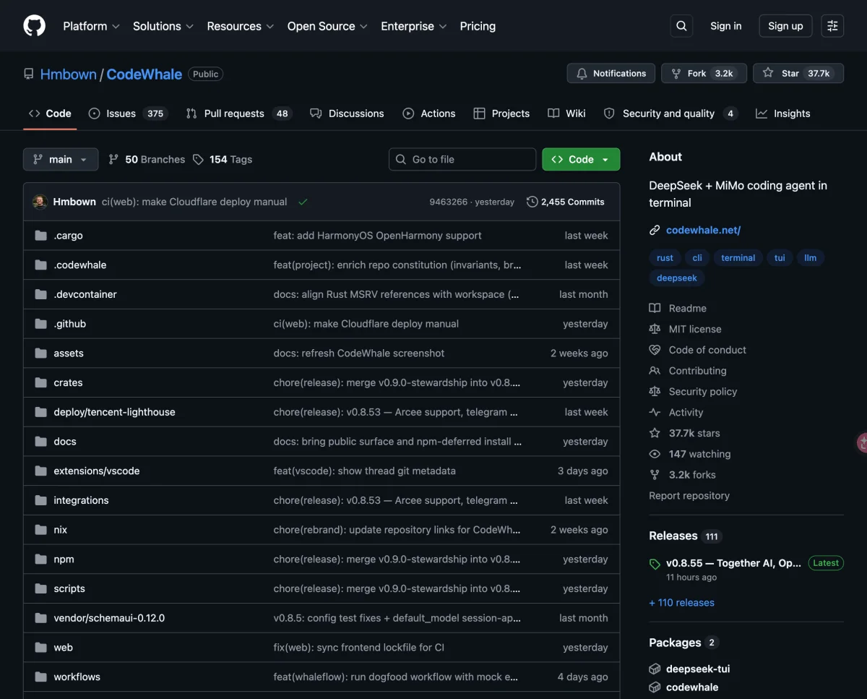Screen dimensions: 867x699
Task: Click the repository icon before Hmbown
Action: (x=29, y=74)
